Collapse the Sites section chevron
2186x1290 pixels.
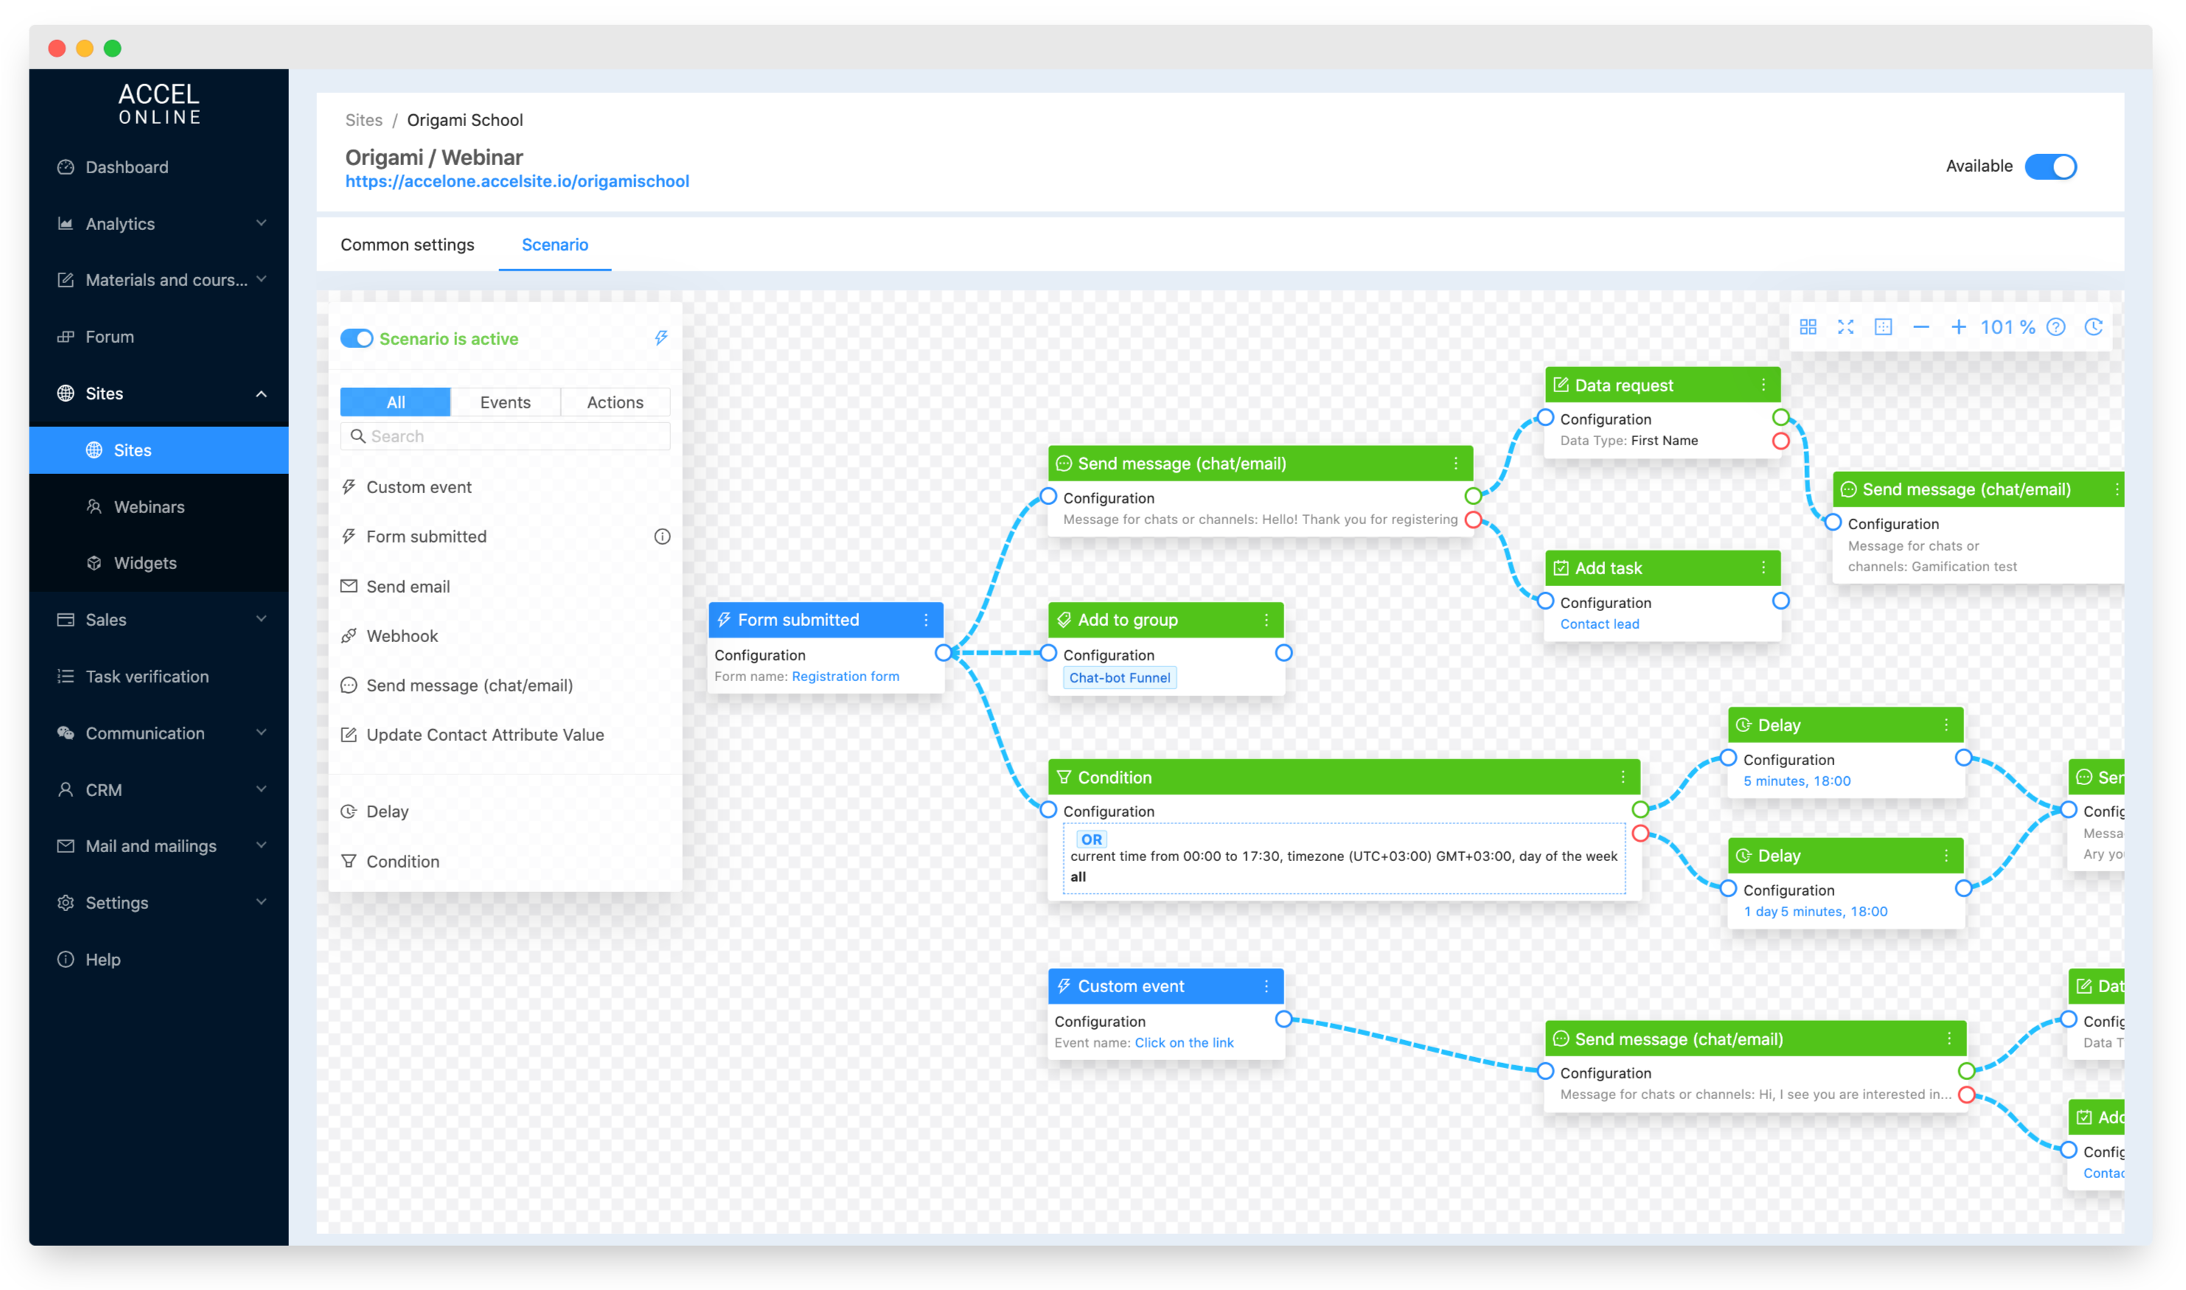pos(261,394)
